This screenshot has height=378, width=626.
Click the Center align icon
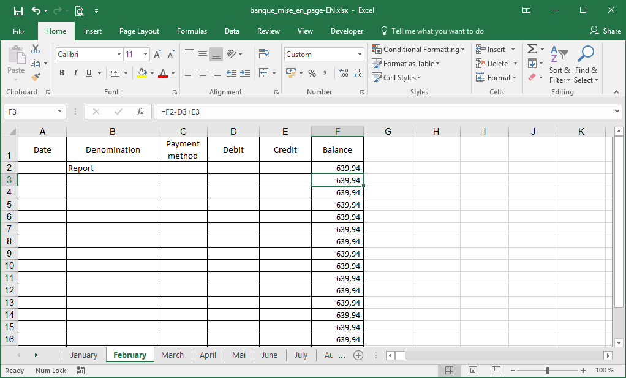[203, 74]
